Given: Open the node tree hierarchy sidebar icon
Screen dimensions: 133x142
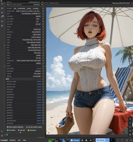Looking at the screenshot, I should tap(2, 21).
